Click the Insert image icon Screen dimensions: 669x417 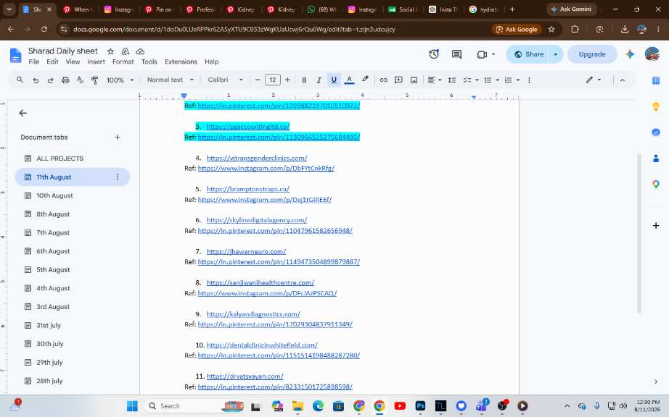point(414,80)
